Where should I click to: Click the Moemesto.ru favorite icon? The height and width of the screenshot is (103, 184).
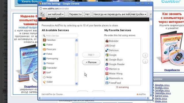107,78
